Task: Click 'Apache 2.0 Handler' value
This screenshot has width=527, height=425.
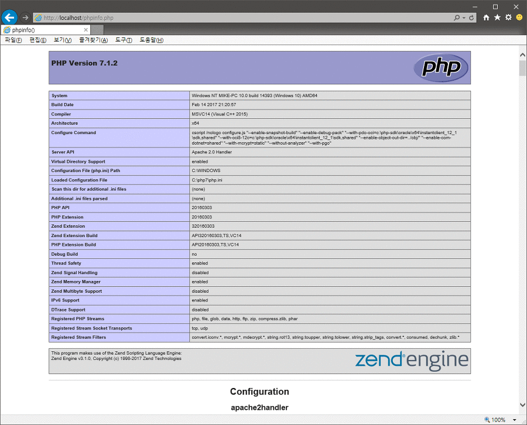Action: [x=212, y=152]
